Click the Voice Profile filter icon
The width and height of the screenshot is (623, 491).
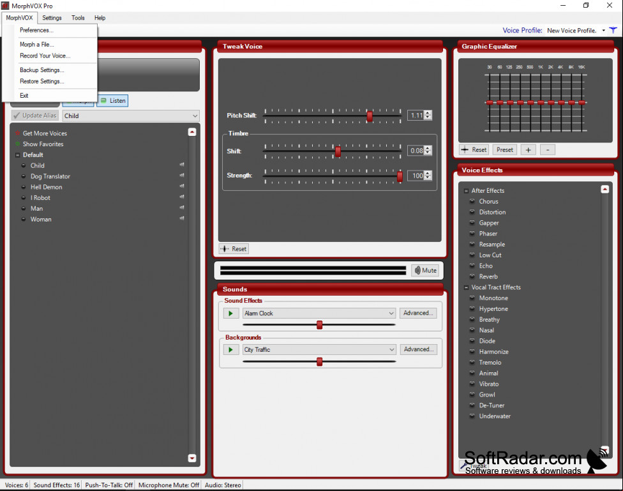pos(613,30)
